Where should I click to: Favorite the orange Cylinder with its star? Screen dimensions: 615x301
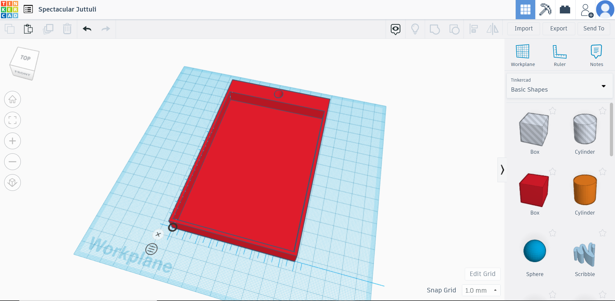pos(603,172)
